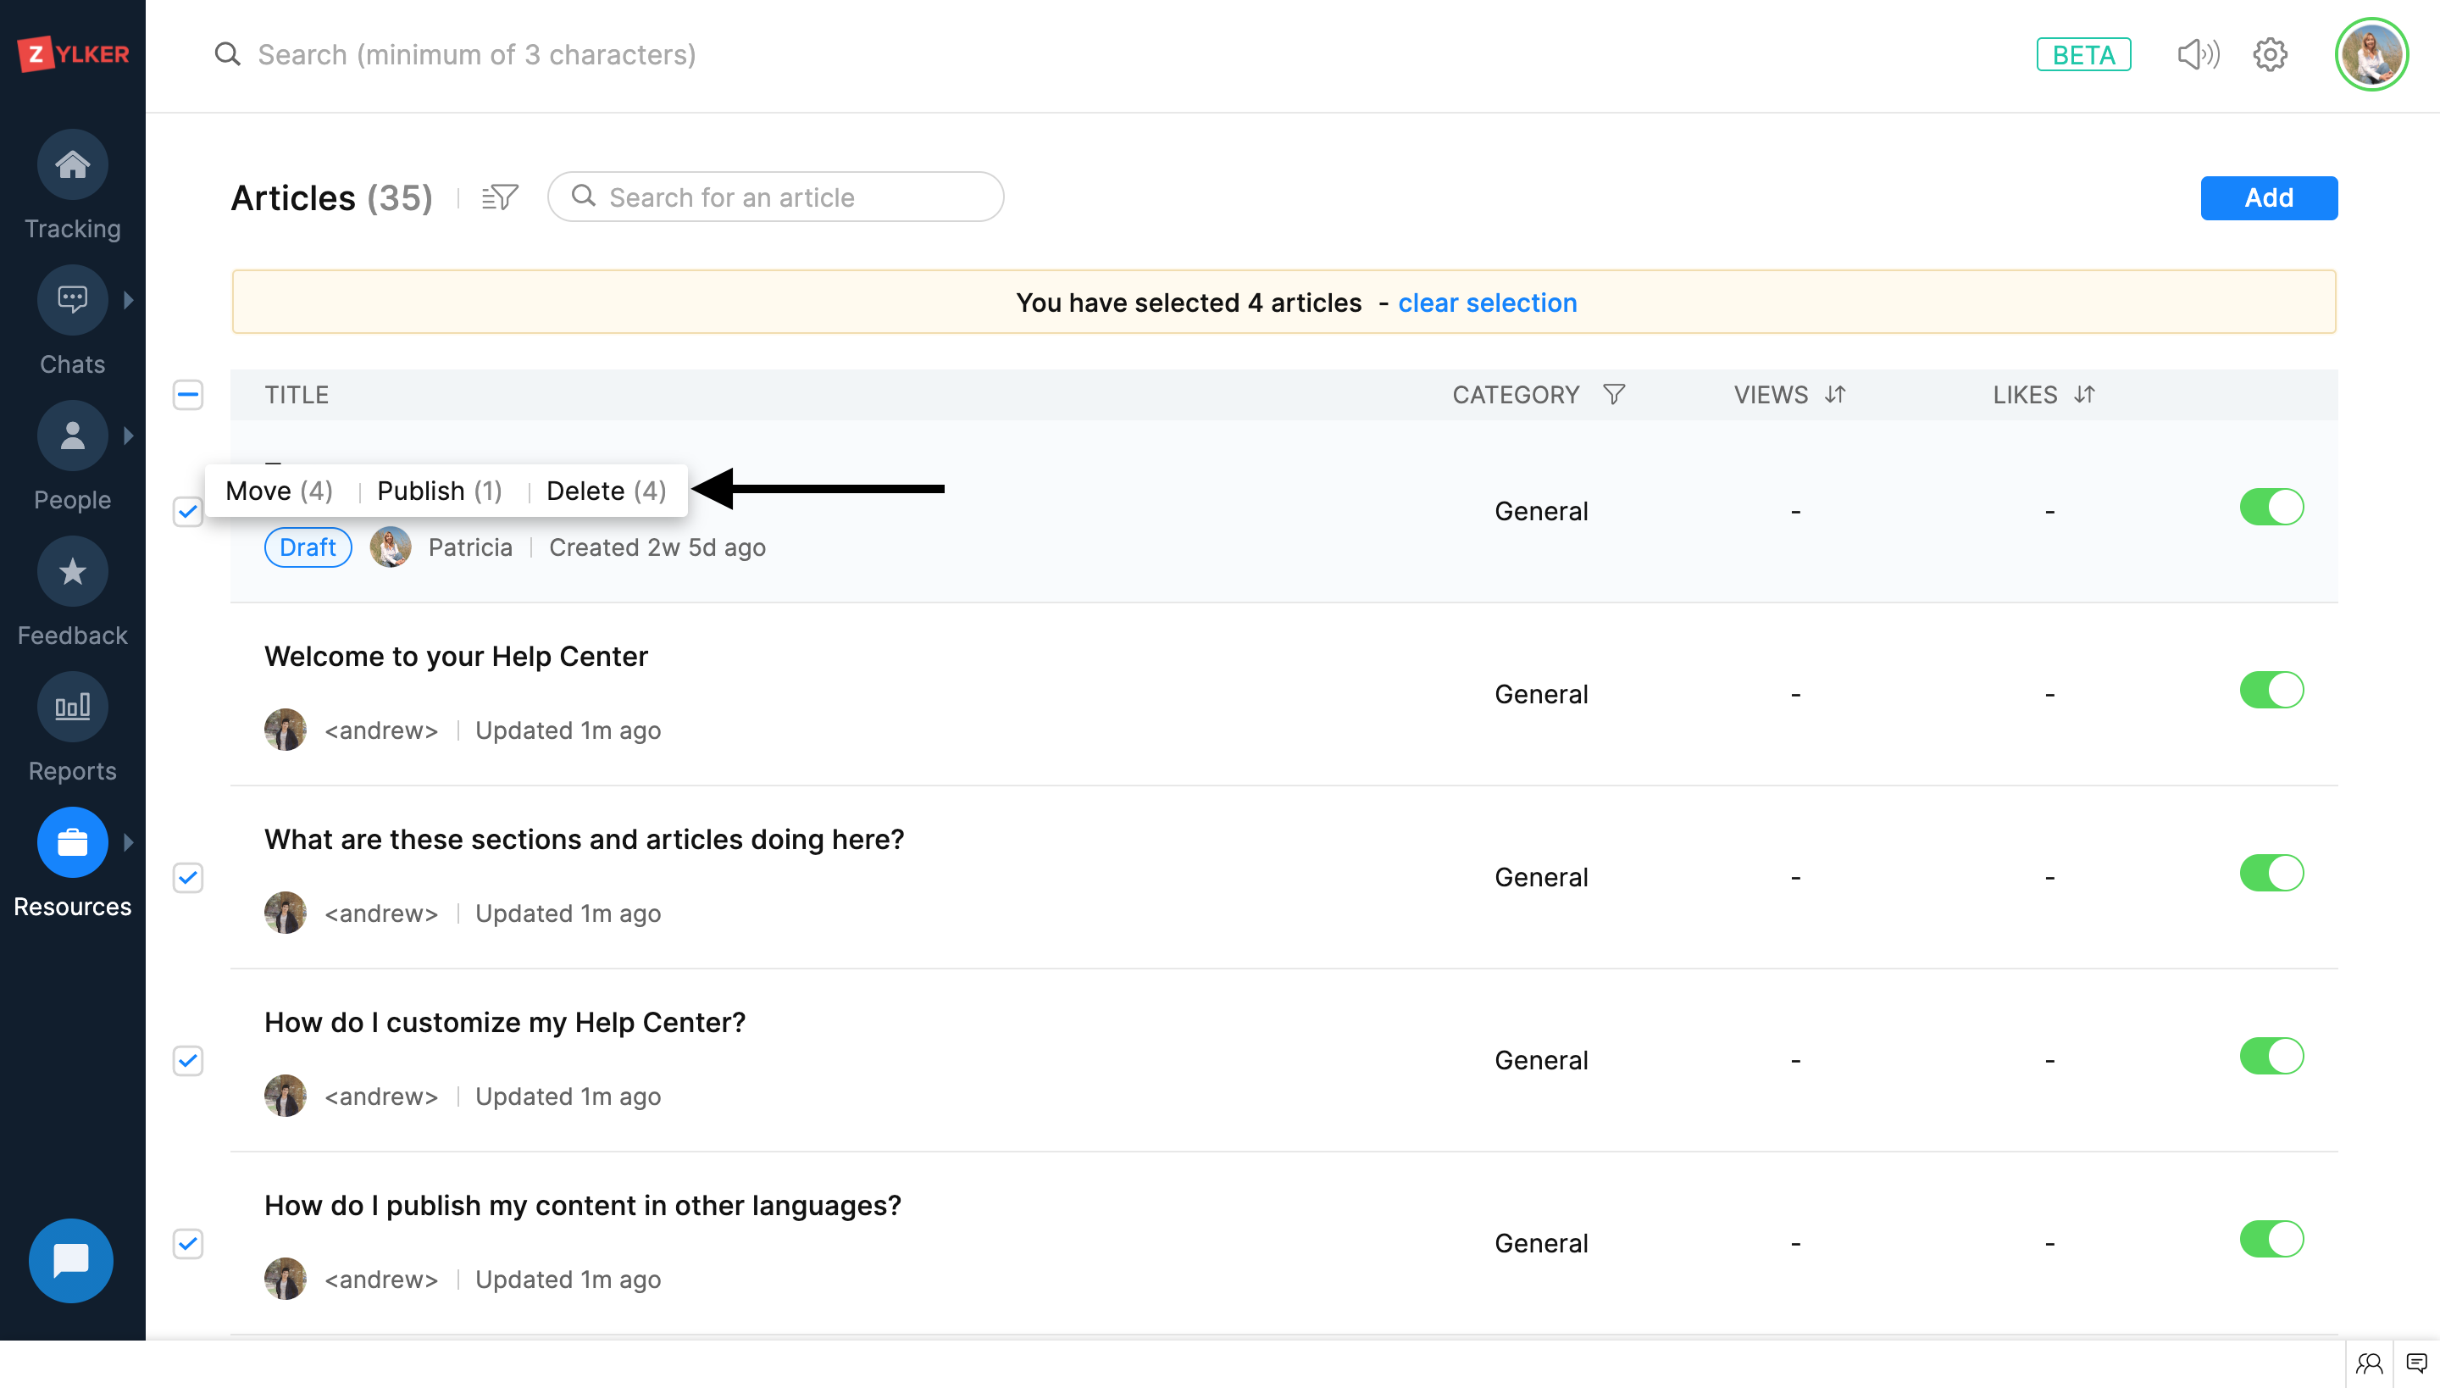This screenshot has width=2440, height=1388.
Task: Choose Move (4) bulk action
Action: [278, 491]
